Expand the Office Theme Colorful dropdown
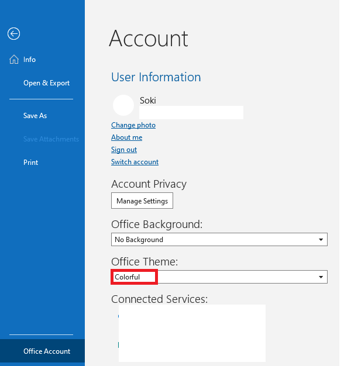Viewport: 344px width, 366px height. pyautogui.click(x=219, y=277)
